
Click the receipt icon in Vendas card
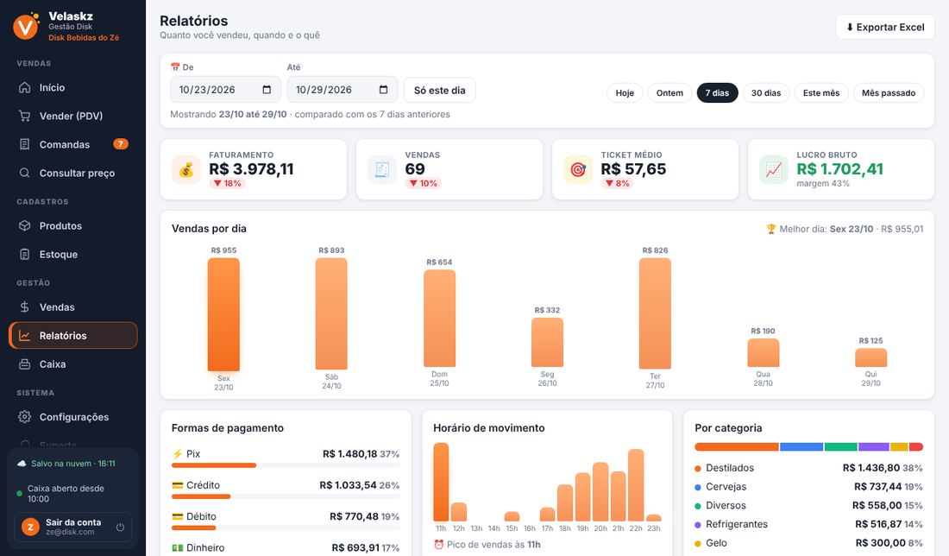click(382, 169)
